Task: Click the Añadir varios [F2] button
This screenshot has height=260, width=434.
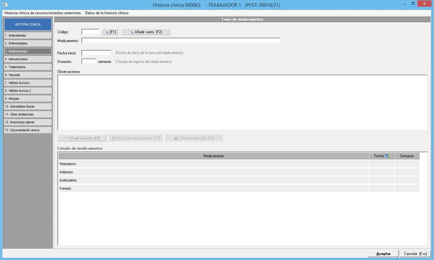Action: click(145, 32)
